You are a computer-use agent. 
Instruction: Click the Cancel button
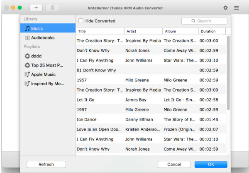click(174, 164)
